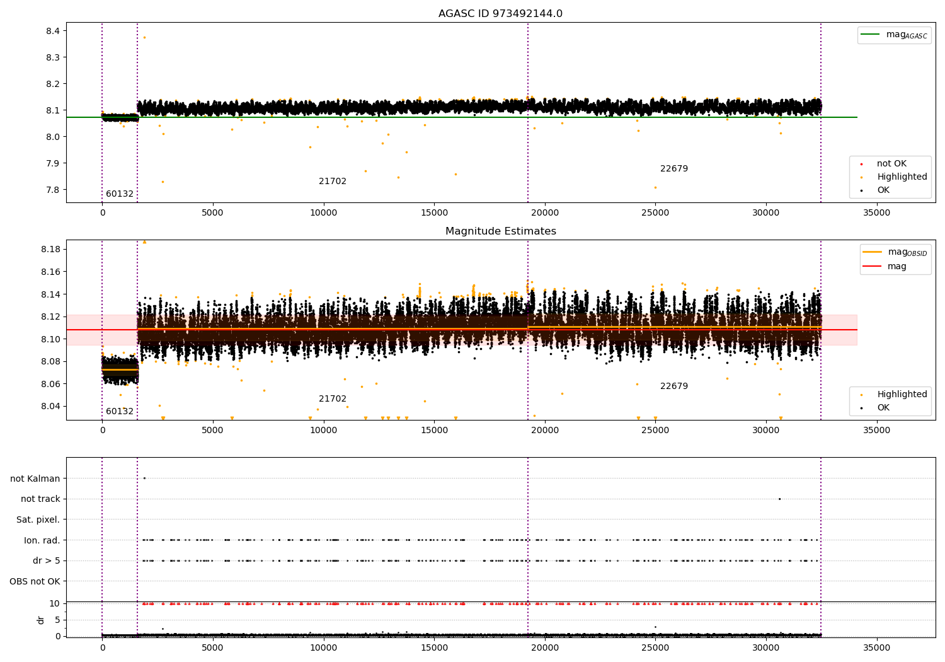
Task: Click the black 'OK' legend marker in top plot
Action: coord(861,190)
